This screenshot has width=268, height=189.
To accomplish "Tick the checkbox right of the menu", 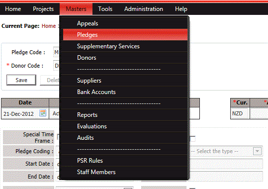I will pyautogui.click(x=192, y=139).
